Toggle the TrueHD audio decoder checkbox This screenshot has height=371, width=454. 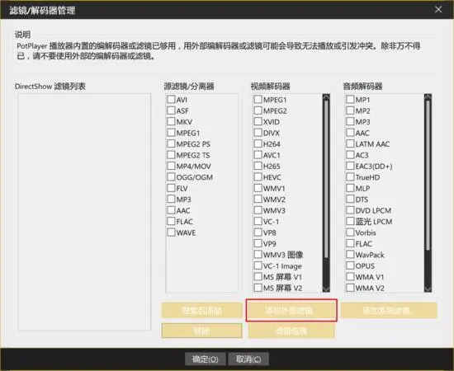(350, 177)
